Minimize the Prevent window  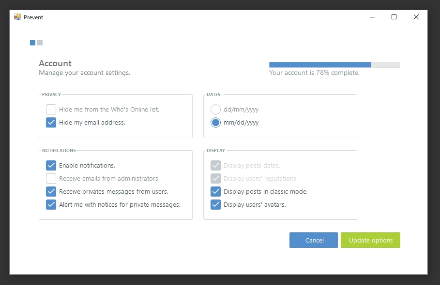click(x=372, y=17)
